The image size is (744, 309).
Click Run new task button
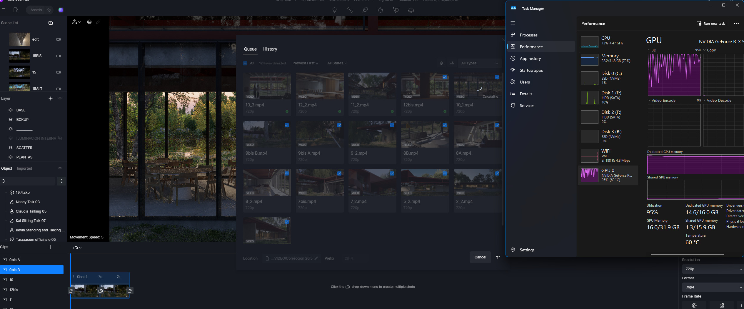point(711,24)
